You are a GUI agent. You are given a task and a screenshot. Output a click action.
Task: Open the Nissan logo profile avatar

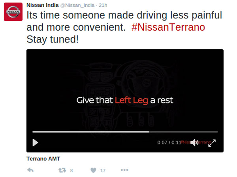pos(13,12)
